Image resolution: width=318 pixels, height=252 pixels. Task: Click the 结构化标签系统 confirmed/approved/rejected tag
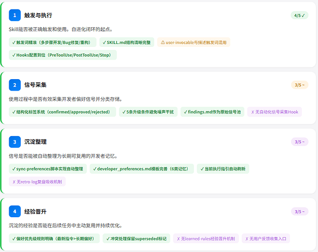[x=62, y=112]
